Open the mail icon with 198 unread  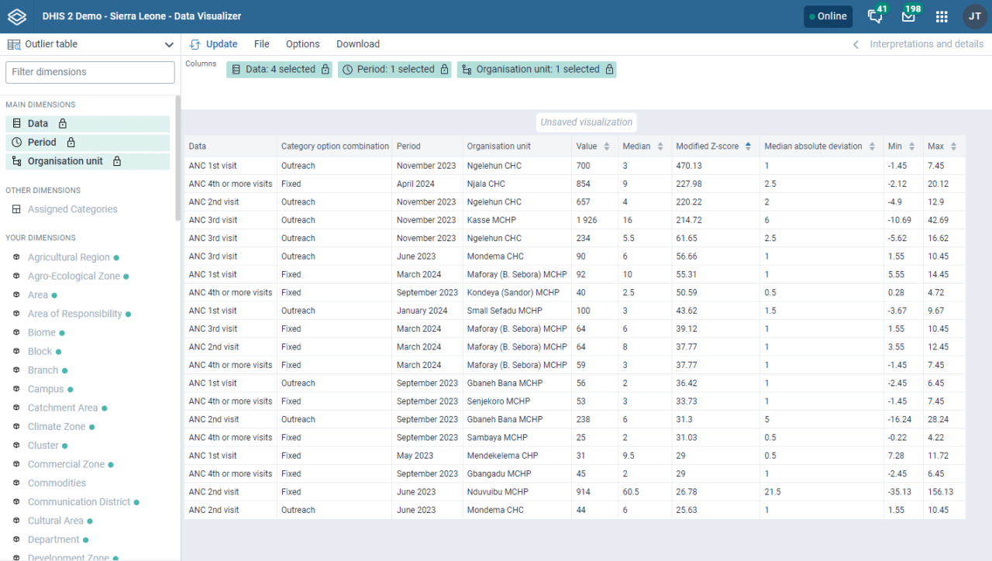(909, 15)
